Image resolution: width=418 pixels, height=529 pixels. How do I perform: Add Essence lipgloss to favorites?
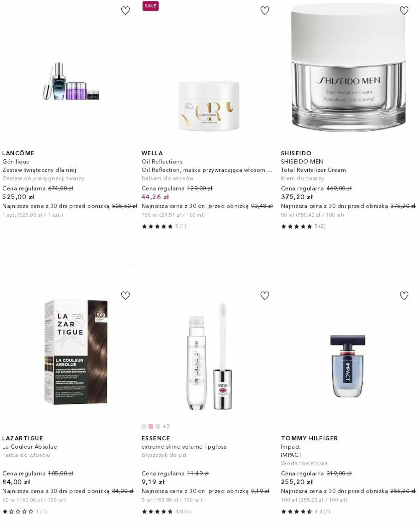coord(265,296)
